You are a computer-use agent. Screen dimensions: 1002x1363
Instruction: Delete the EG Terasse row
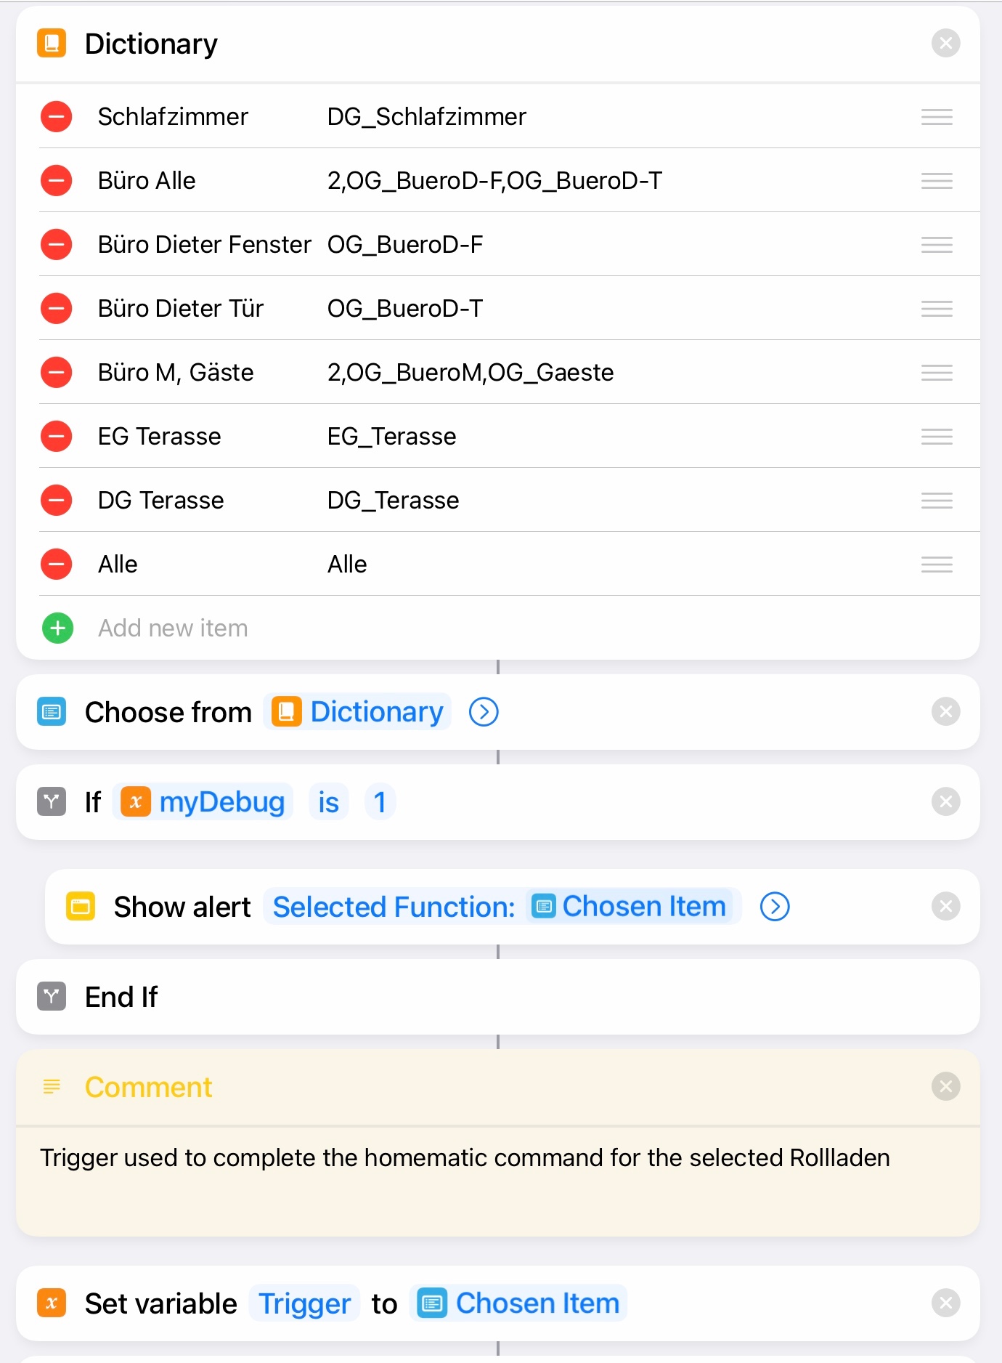(x=56, y=437)
